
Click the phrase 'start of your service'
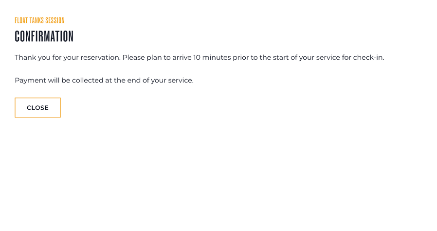(306, 58)
